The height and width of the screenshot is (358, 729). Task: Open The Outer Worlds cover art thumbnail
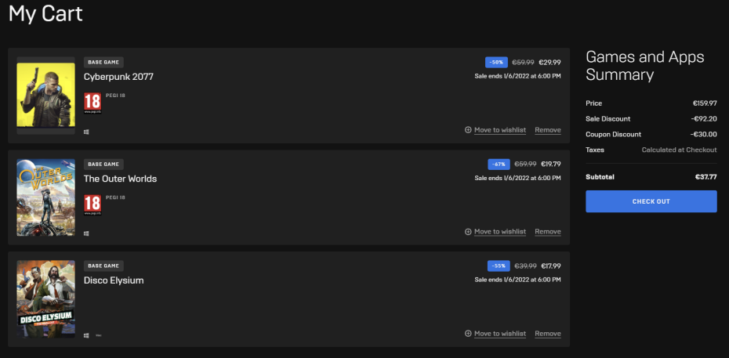tap(45, 197)
